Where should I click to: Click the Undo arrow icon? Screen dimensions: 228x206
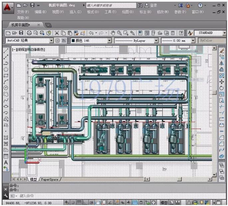tap(91, 33)
